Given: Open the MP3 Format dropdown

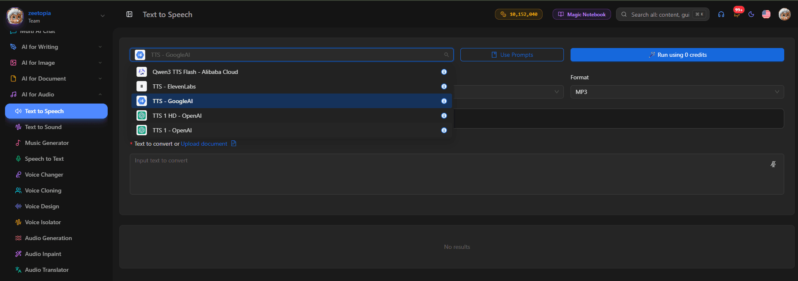Looking at the screenshot, I should 677,92.
